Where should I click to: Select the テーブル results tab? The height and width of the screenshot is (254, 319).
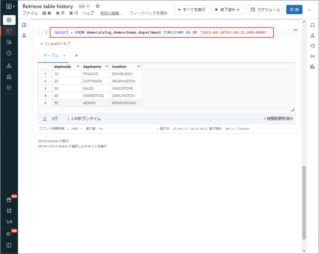[51, 55]
